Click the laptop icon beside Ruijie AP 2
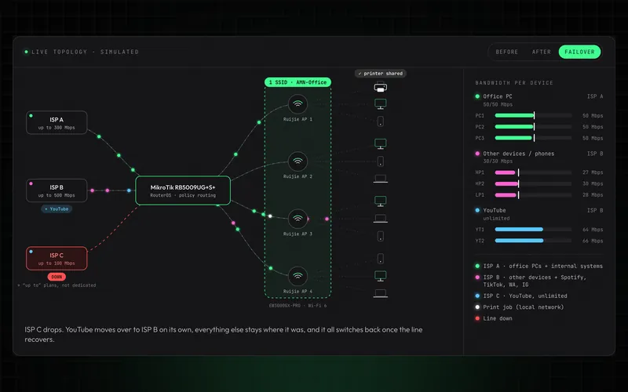The image size is (628, 392). point(381,179)
